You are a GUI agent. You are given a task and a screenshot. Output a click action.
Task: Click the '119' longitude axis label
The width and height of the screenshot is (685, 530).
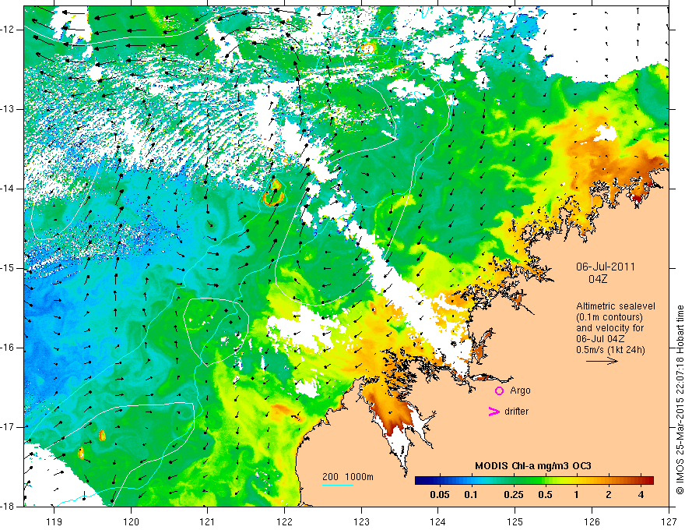tap(54, 521)
